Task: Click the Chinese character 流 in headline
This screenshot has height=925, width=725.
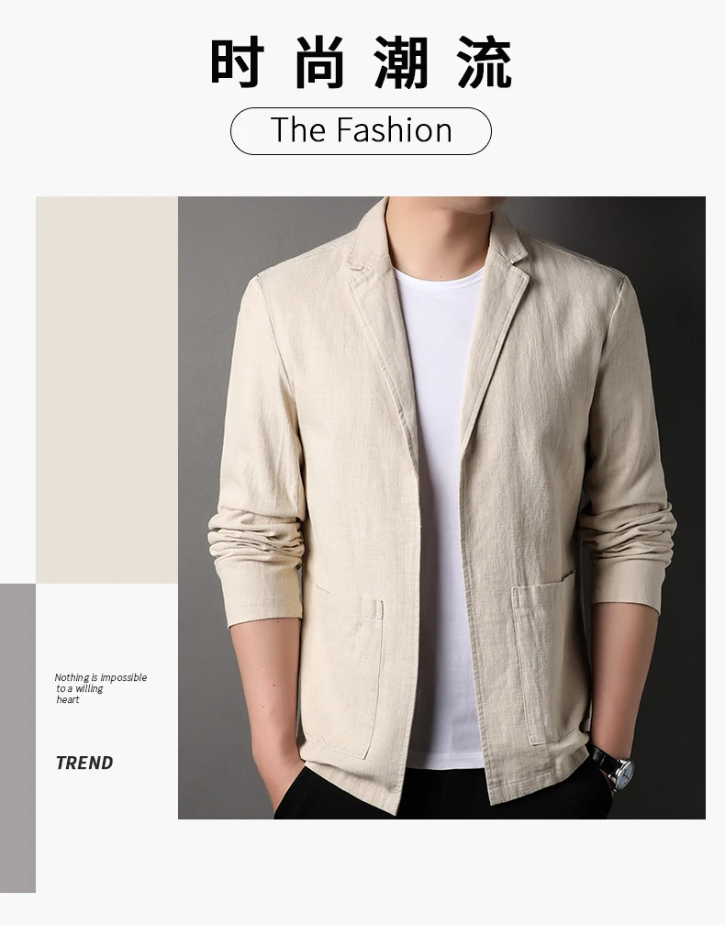Action: tap(484, 62)
